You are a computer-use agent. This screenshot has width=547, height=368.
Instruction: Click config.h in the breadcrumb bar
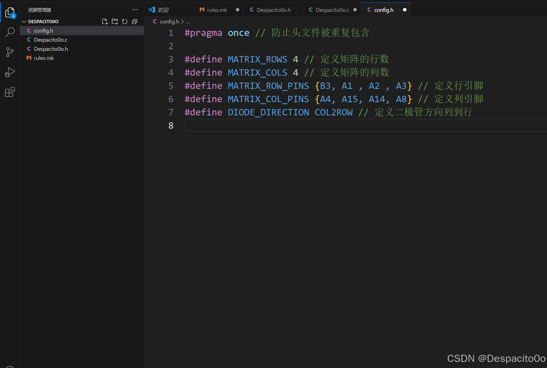click(x=169, y=22)
